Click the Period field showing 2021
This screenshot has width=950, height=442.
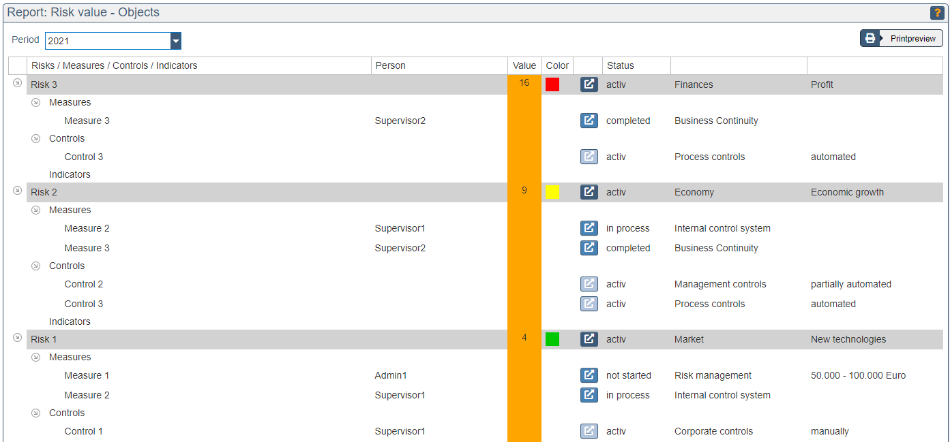click(107, 41)
